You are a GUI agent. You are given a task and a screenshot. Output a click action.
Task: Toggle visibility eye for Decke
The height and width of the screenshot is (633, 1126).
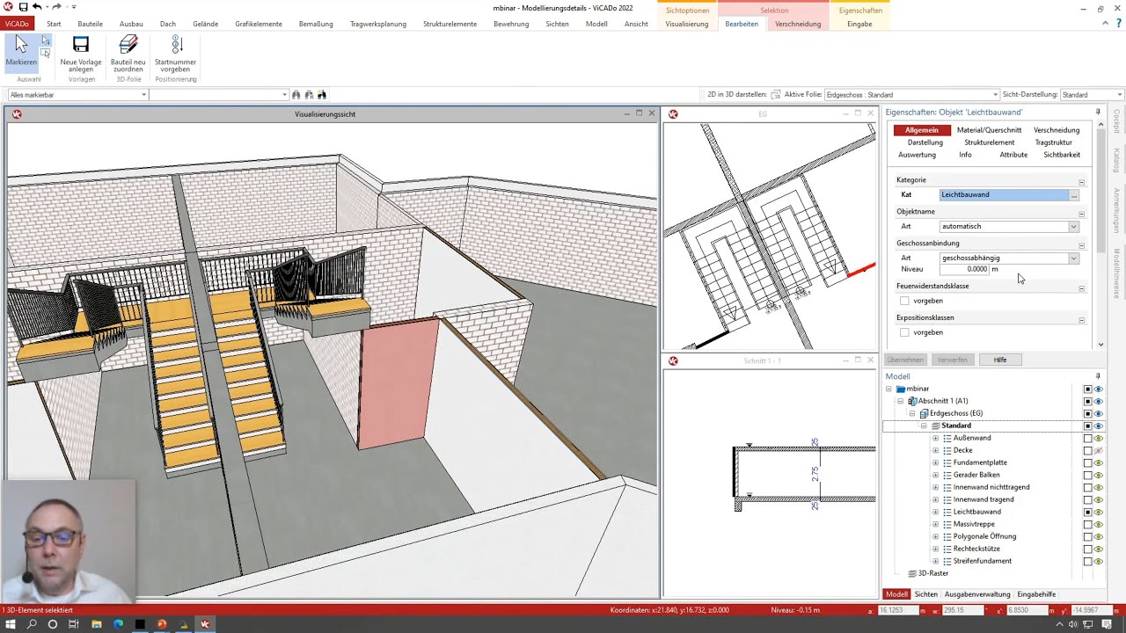1098,450
